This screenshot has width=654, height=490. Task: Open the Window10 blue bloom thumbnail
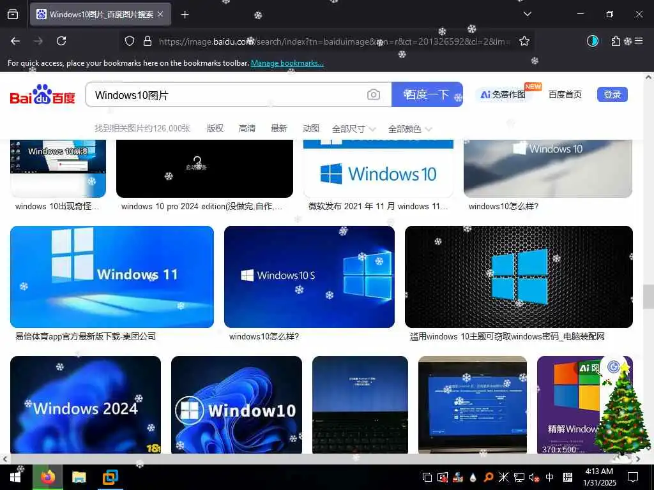pyautogui.click(x=236, y=405)
